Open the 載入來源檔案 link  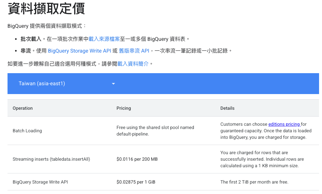(x=104, y=39)
